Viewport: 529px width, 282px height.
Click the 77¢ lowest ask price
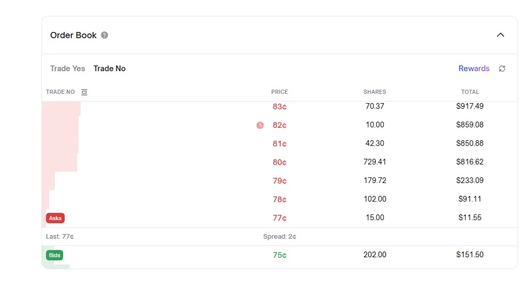tap(280, 218)
